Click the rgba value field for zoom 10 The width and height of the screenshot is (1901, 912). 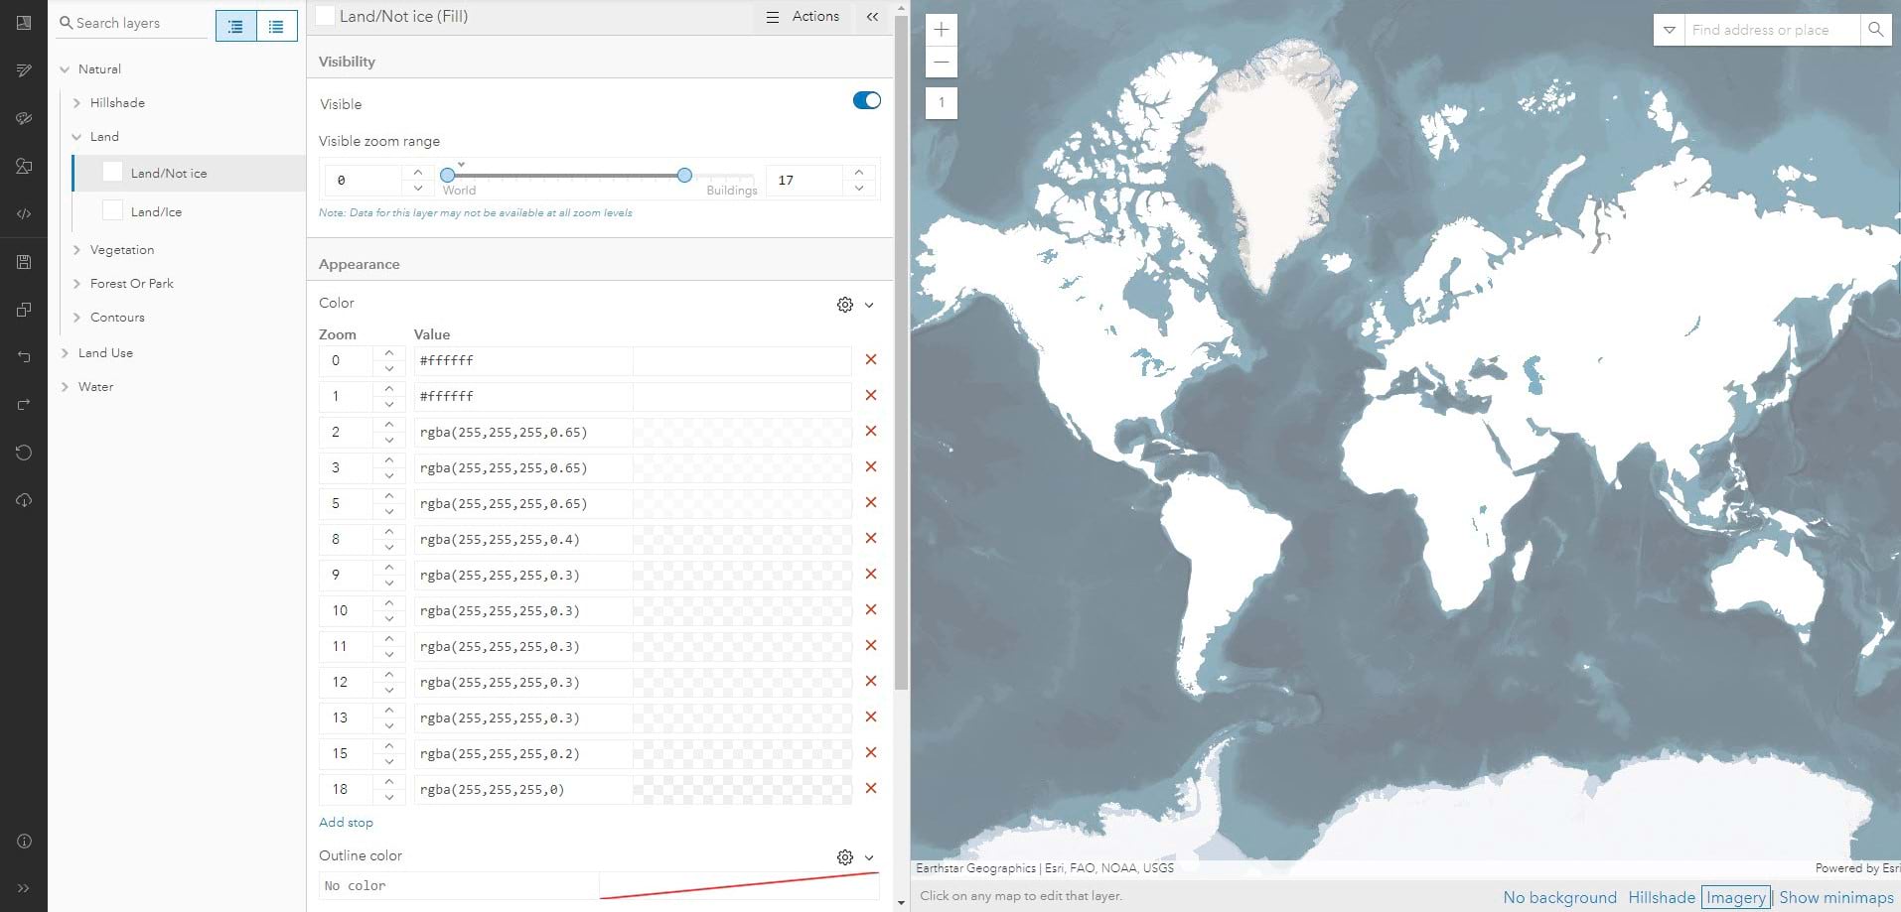tap(523, 610)
